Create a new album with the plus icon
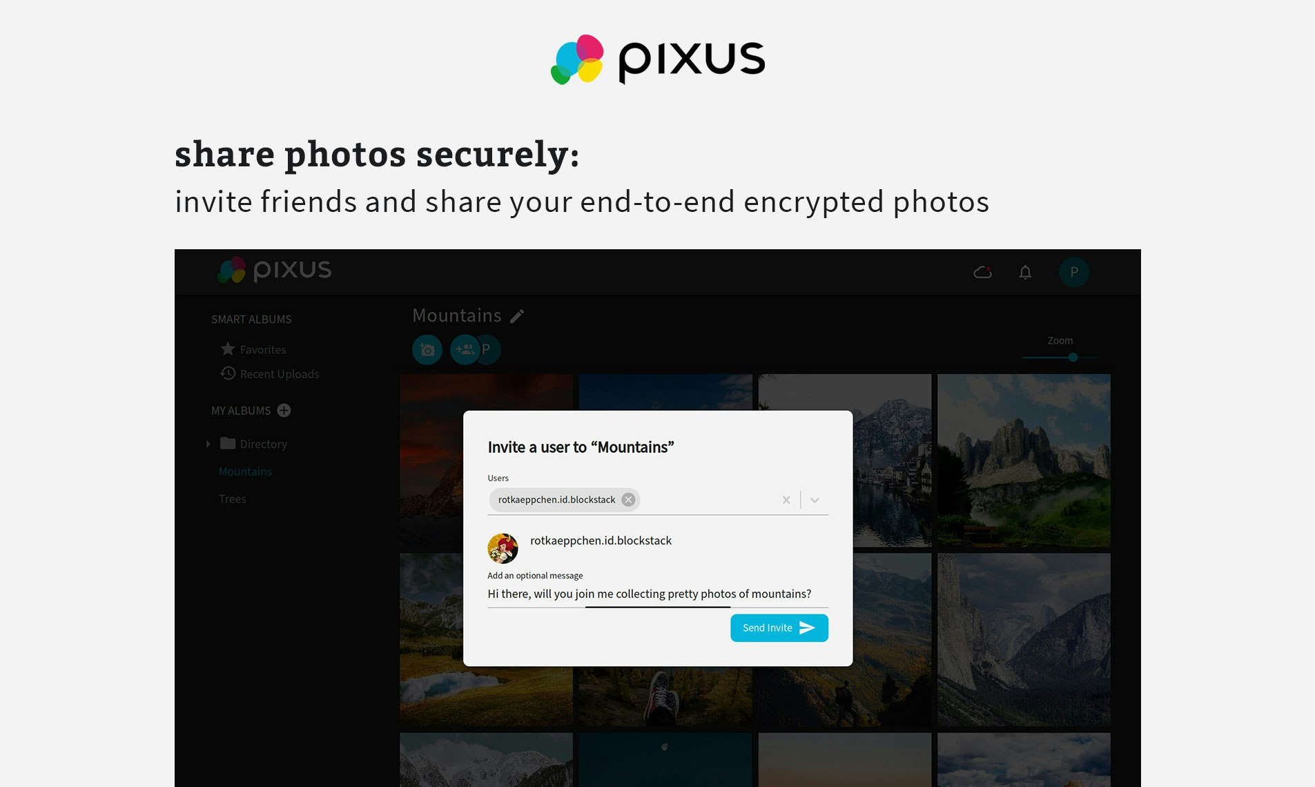Viewport: 1315px width, 787px height. tap(284, 410)
